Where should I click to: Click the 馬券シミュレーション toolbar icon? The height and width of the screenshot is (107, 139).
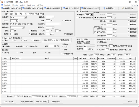click(x=82, y=8)
